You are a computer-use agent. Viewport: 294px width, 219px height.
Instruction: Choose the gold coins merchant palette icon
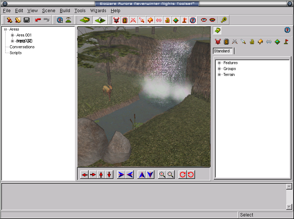252,42
